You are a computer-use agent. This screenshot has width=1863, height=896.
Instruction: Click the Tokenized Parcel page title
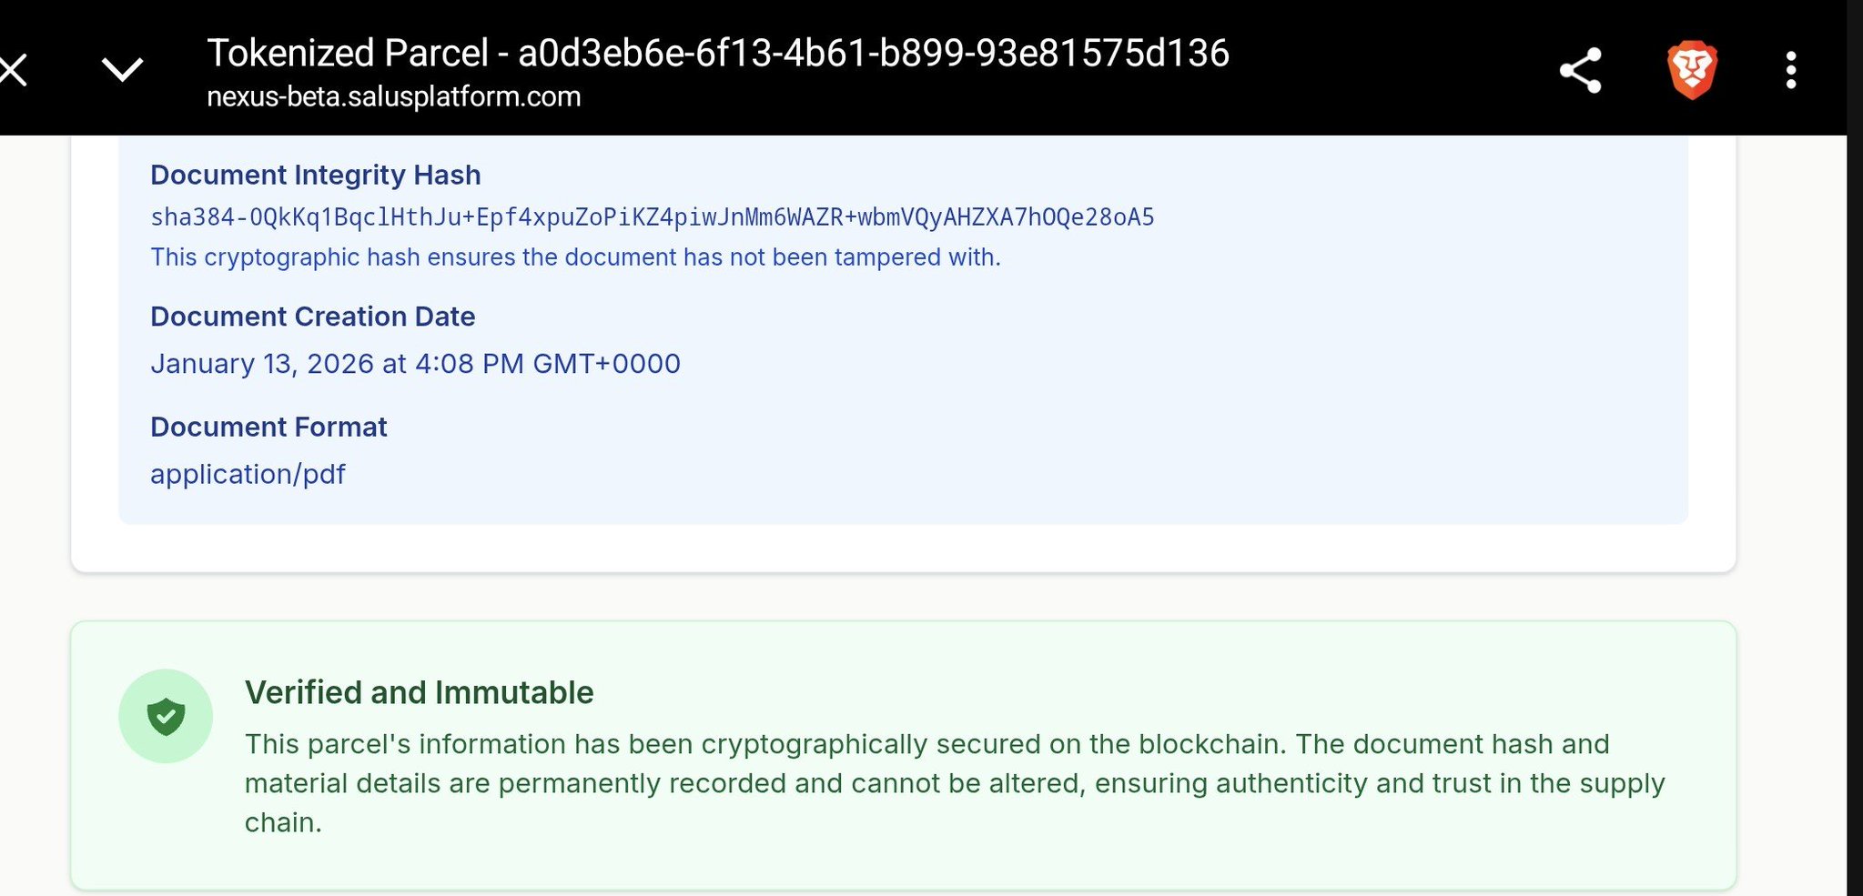717,53
